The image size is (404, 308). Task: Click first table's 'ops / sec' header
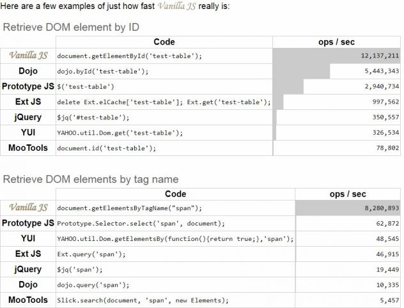click(336, 42)
